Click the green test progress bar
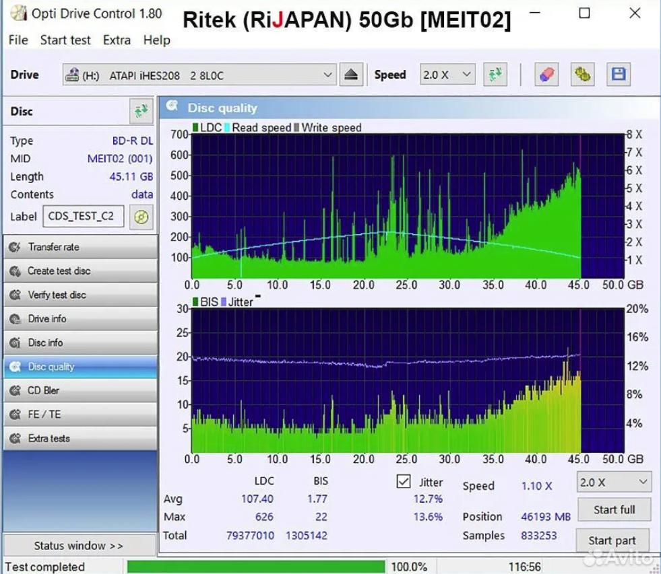 (256, 567)
